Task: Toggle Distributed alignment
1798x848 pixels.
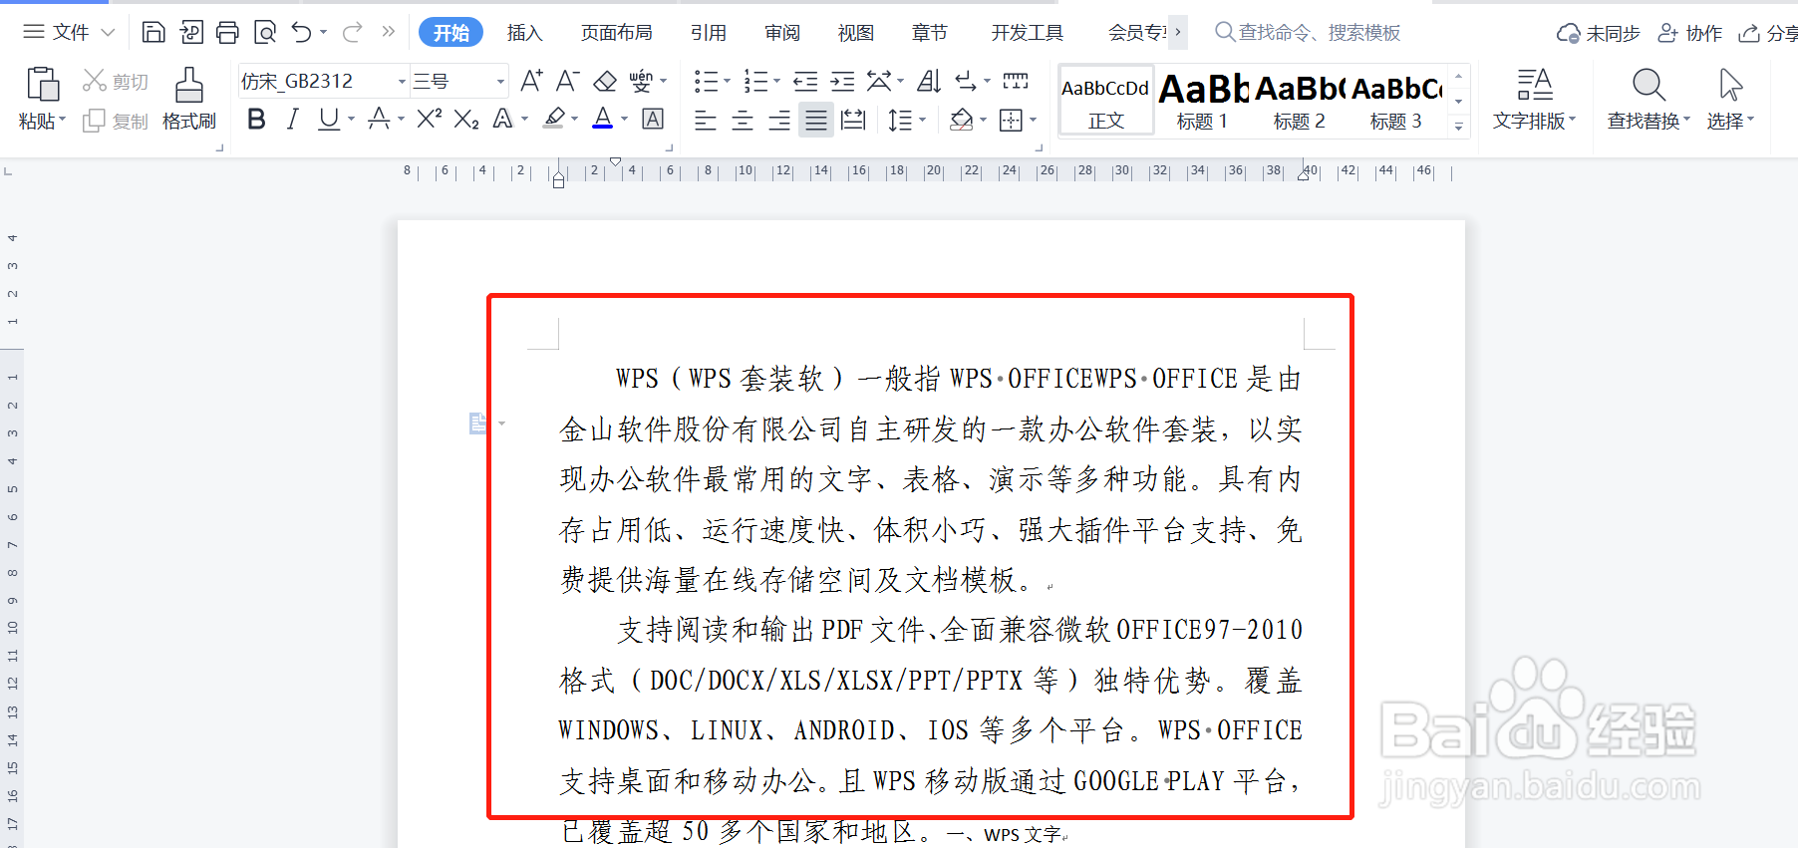Action: point(853,121)
